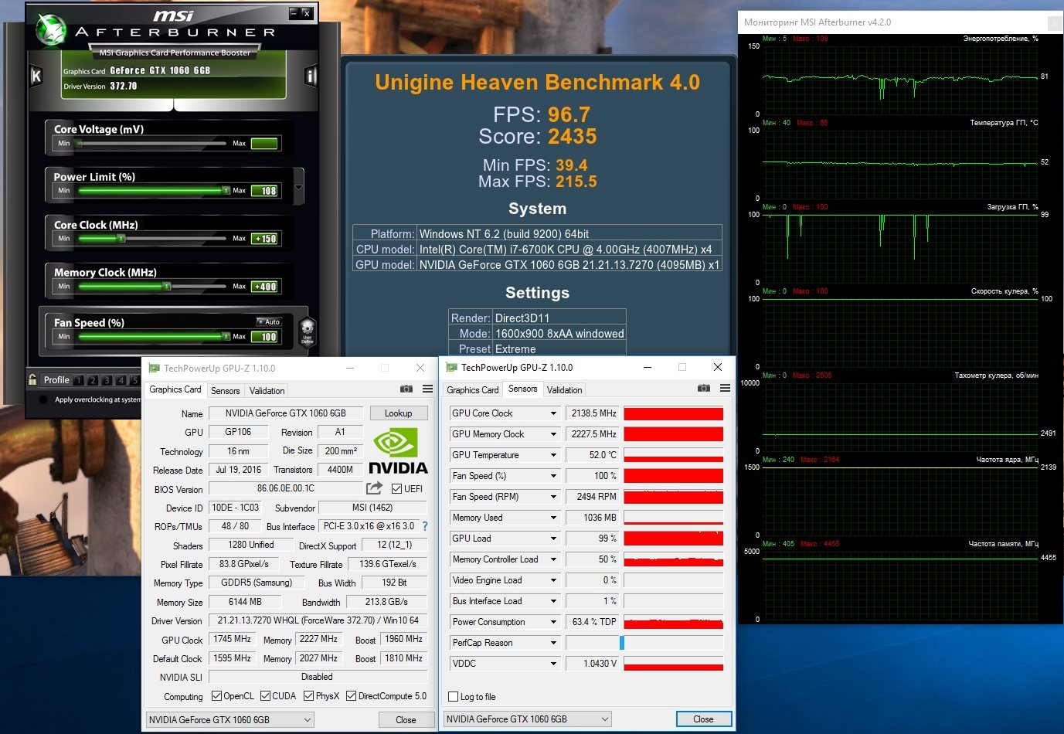
Task: Click the Bus Interface question mark icon
Action: [x=424, y=526]
